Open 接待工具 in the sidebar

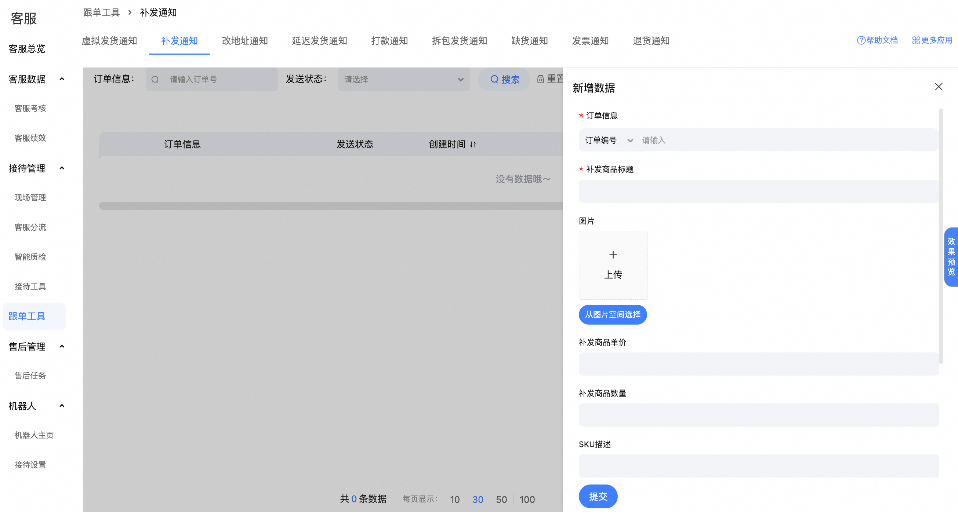click(30, 287)
